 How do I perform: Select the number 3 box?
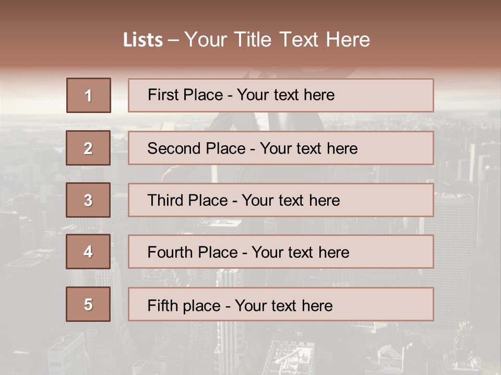[x=88, y=200]
